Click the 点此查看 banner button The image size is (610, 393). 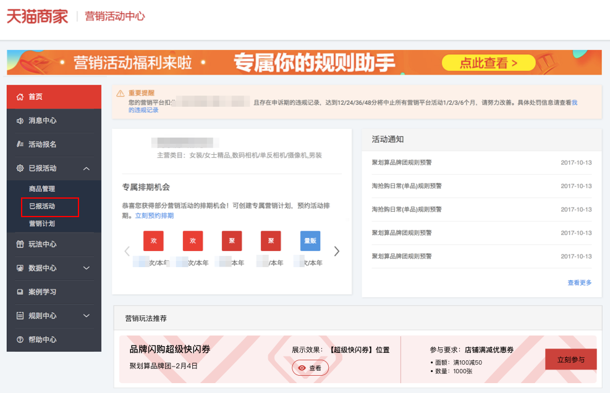click(489, 62)
